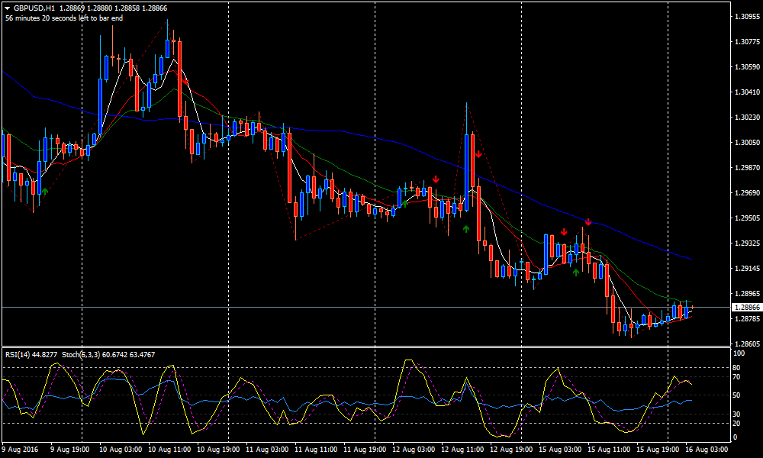Click the 9 Aug 2016 date label
The height and width of the screenshot is (458, 763).
[x=20, y=450]
